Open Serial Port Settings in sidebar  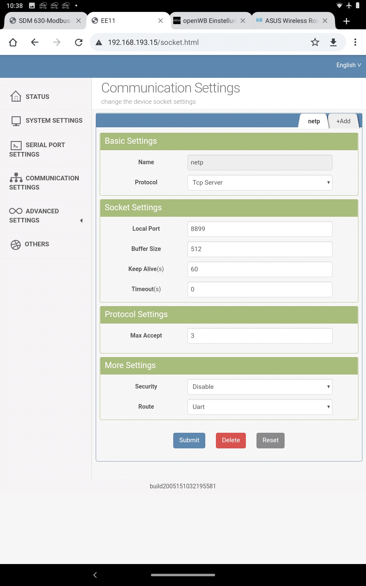[46, 150]
